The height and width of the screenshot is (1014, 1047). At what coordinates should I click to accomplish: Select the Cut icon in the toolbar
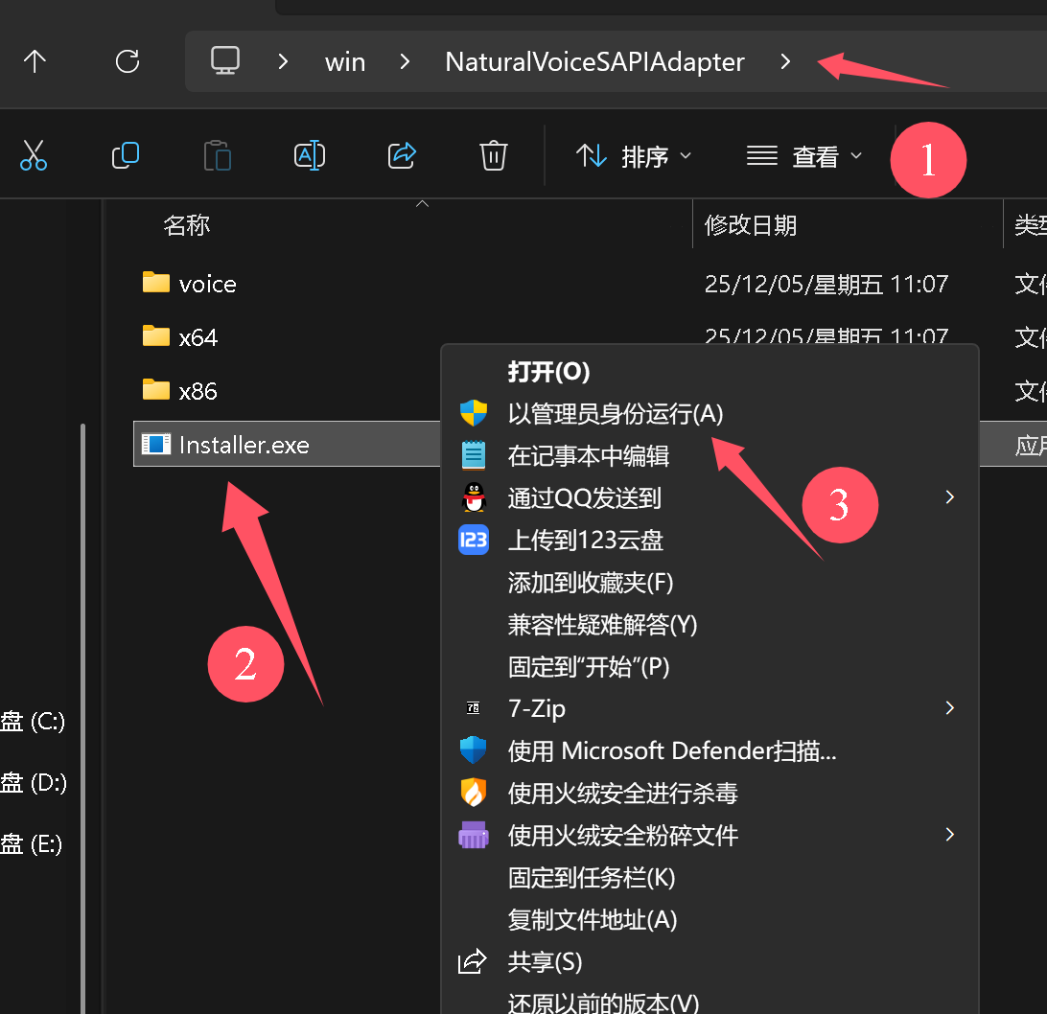click(x=34, y=155)
